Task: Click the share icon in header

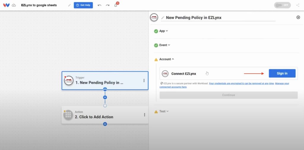Action: pos(297,5)
